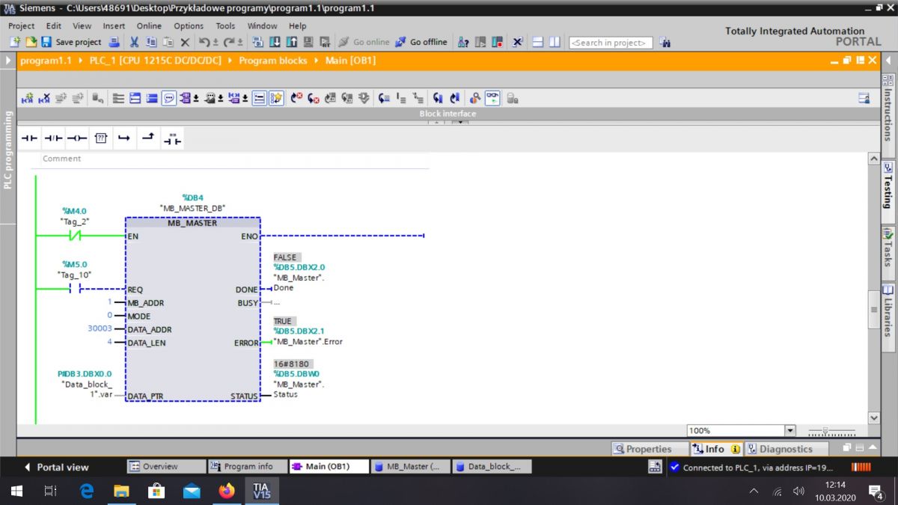Click the Firefox icon in Windows taskbar
The image size is (898, 505).
226,492
